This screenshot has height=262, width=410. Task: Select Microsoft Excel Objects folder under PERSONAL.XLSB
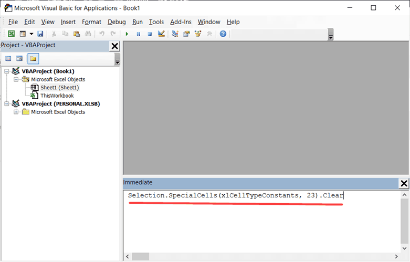point(58,112)
